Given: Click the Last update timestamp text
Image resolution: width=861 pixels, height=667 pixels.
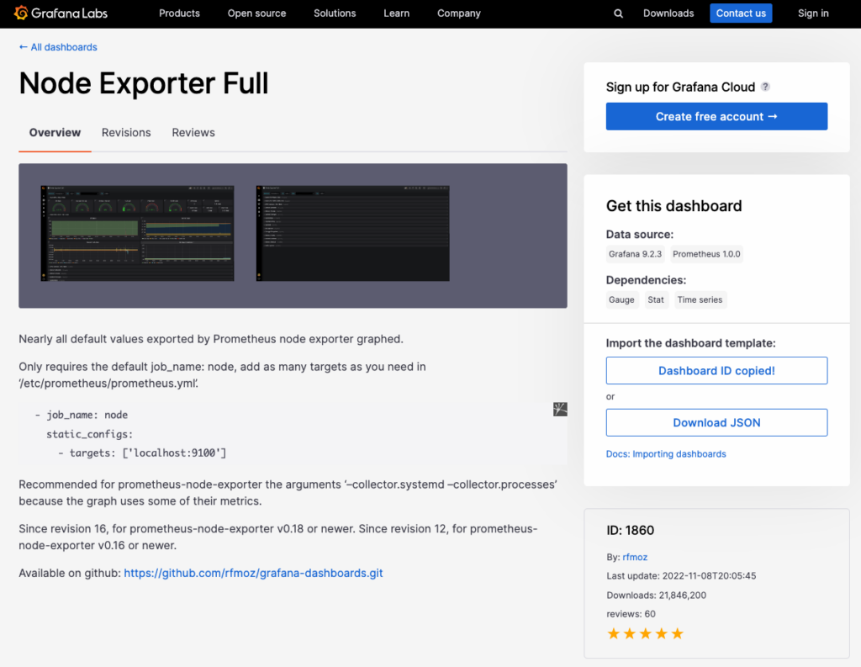Looking at the screenshot, I should [681, 576].
